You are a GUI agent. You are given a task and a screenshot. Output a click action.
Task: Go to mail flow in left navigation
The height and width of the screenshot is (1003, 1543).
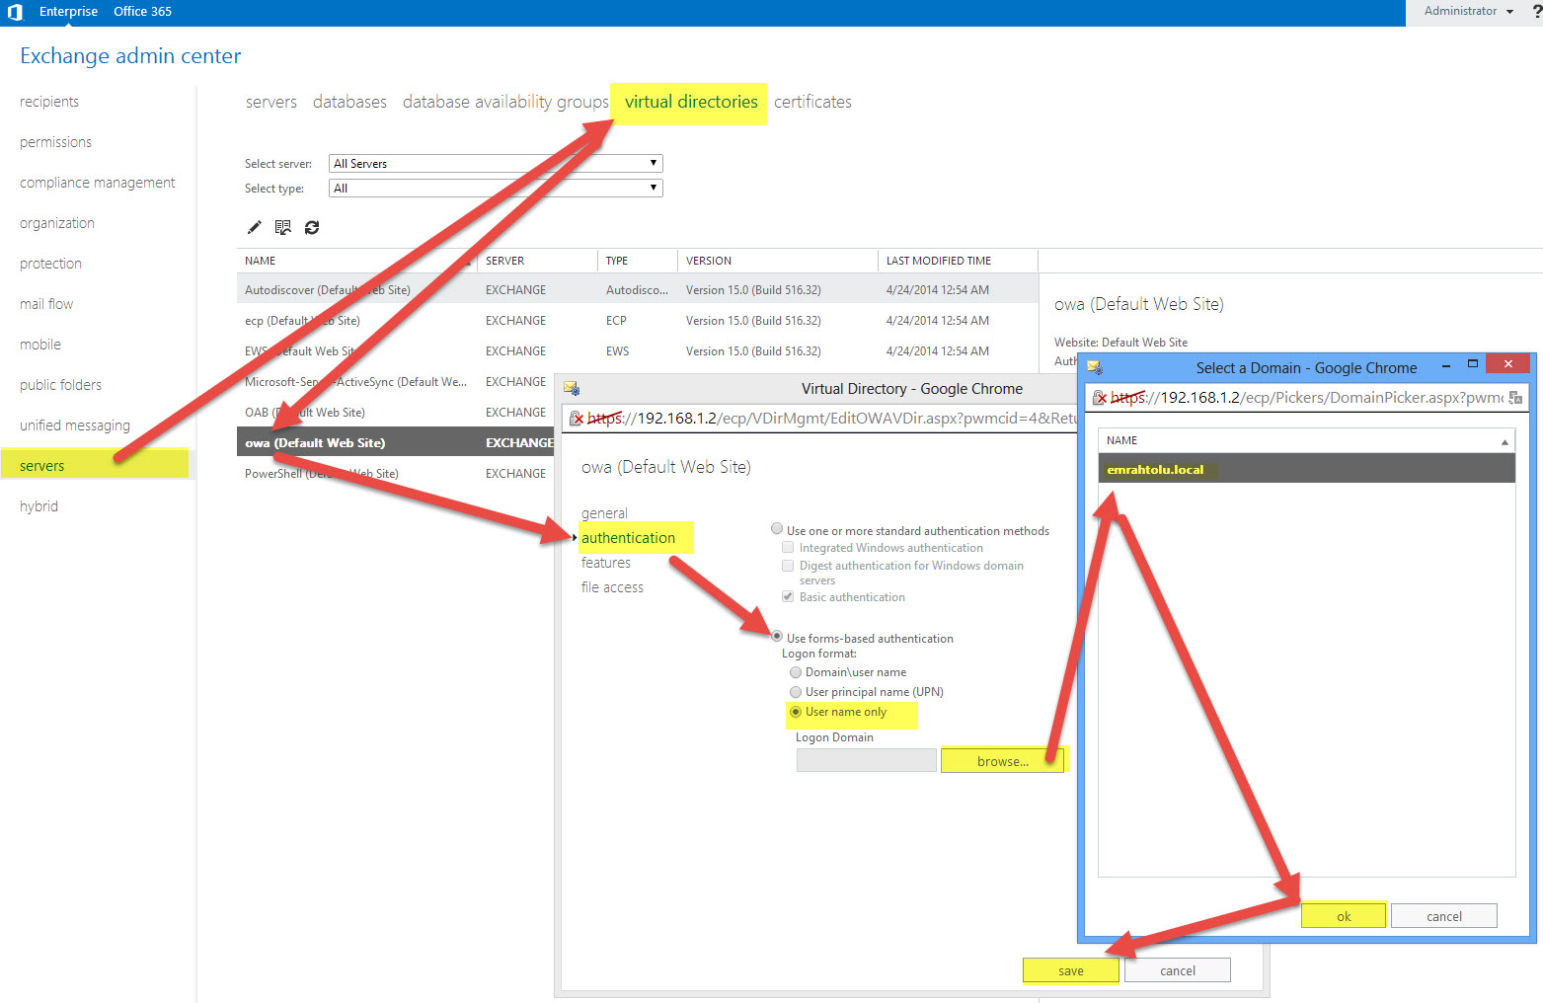click(x=46, y=304)
